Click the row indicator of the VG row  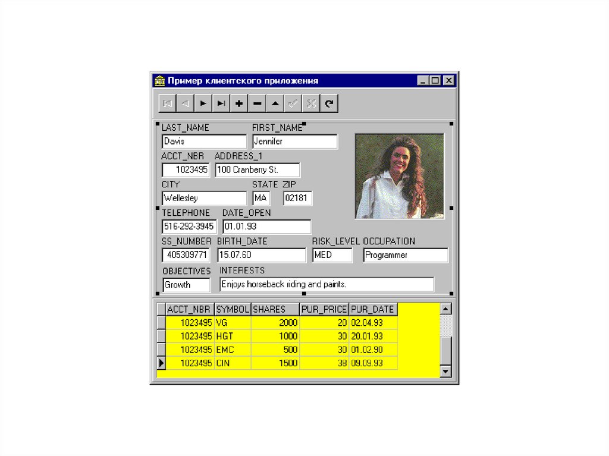click(161, 323)
